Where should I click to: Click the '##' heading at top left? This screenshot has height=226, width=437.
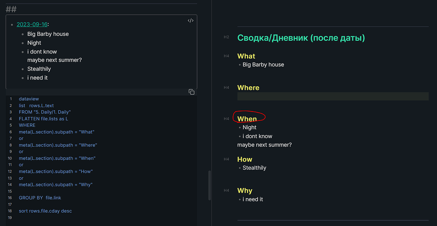(11, 9)
